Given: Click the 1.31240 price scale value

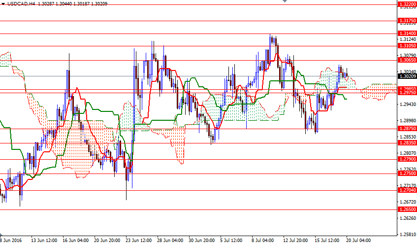Looking at the screenshot, I should [x=408, y=39].
